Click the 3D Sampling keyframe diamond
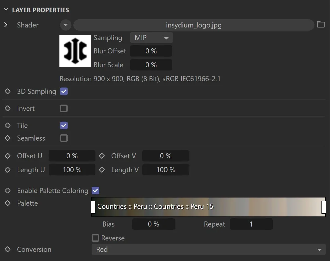 (8, 91)
